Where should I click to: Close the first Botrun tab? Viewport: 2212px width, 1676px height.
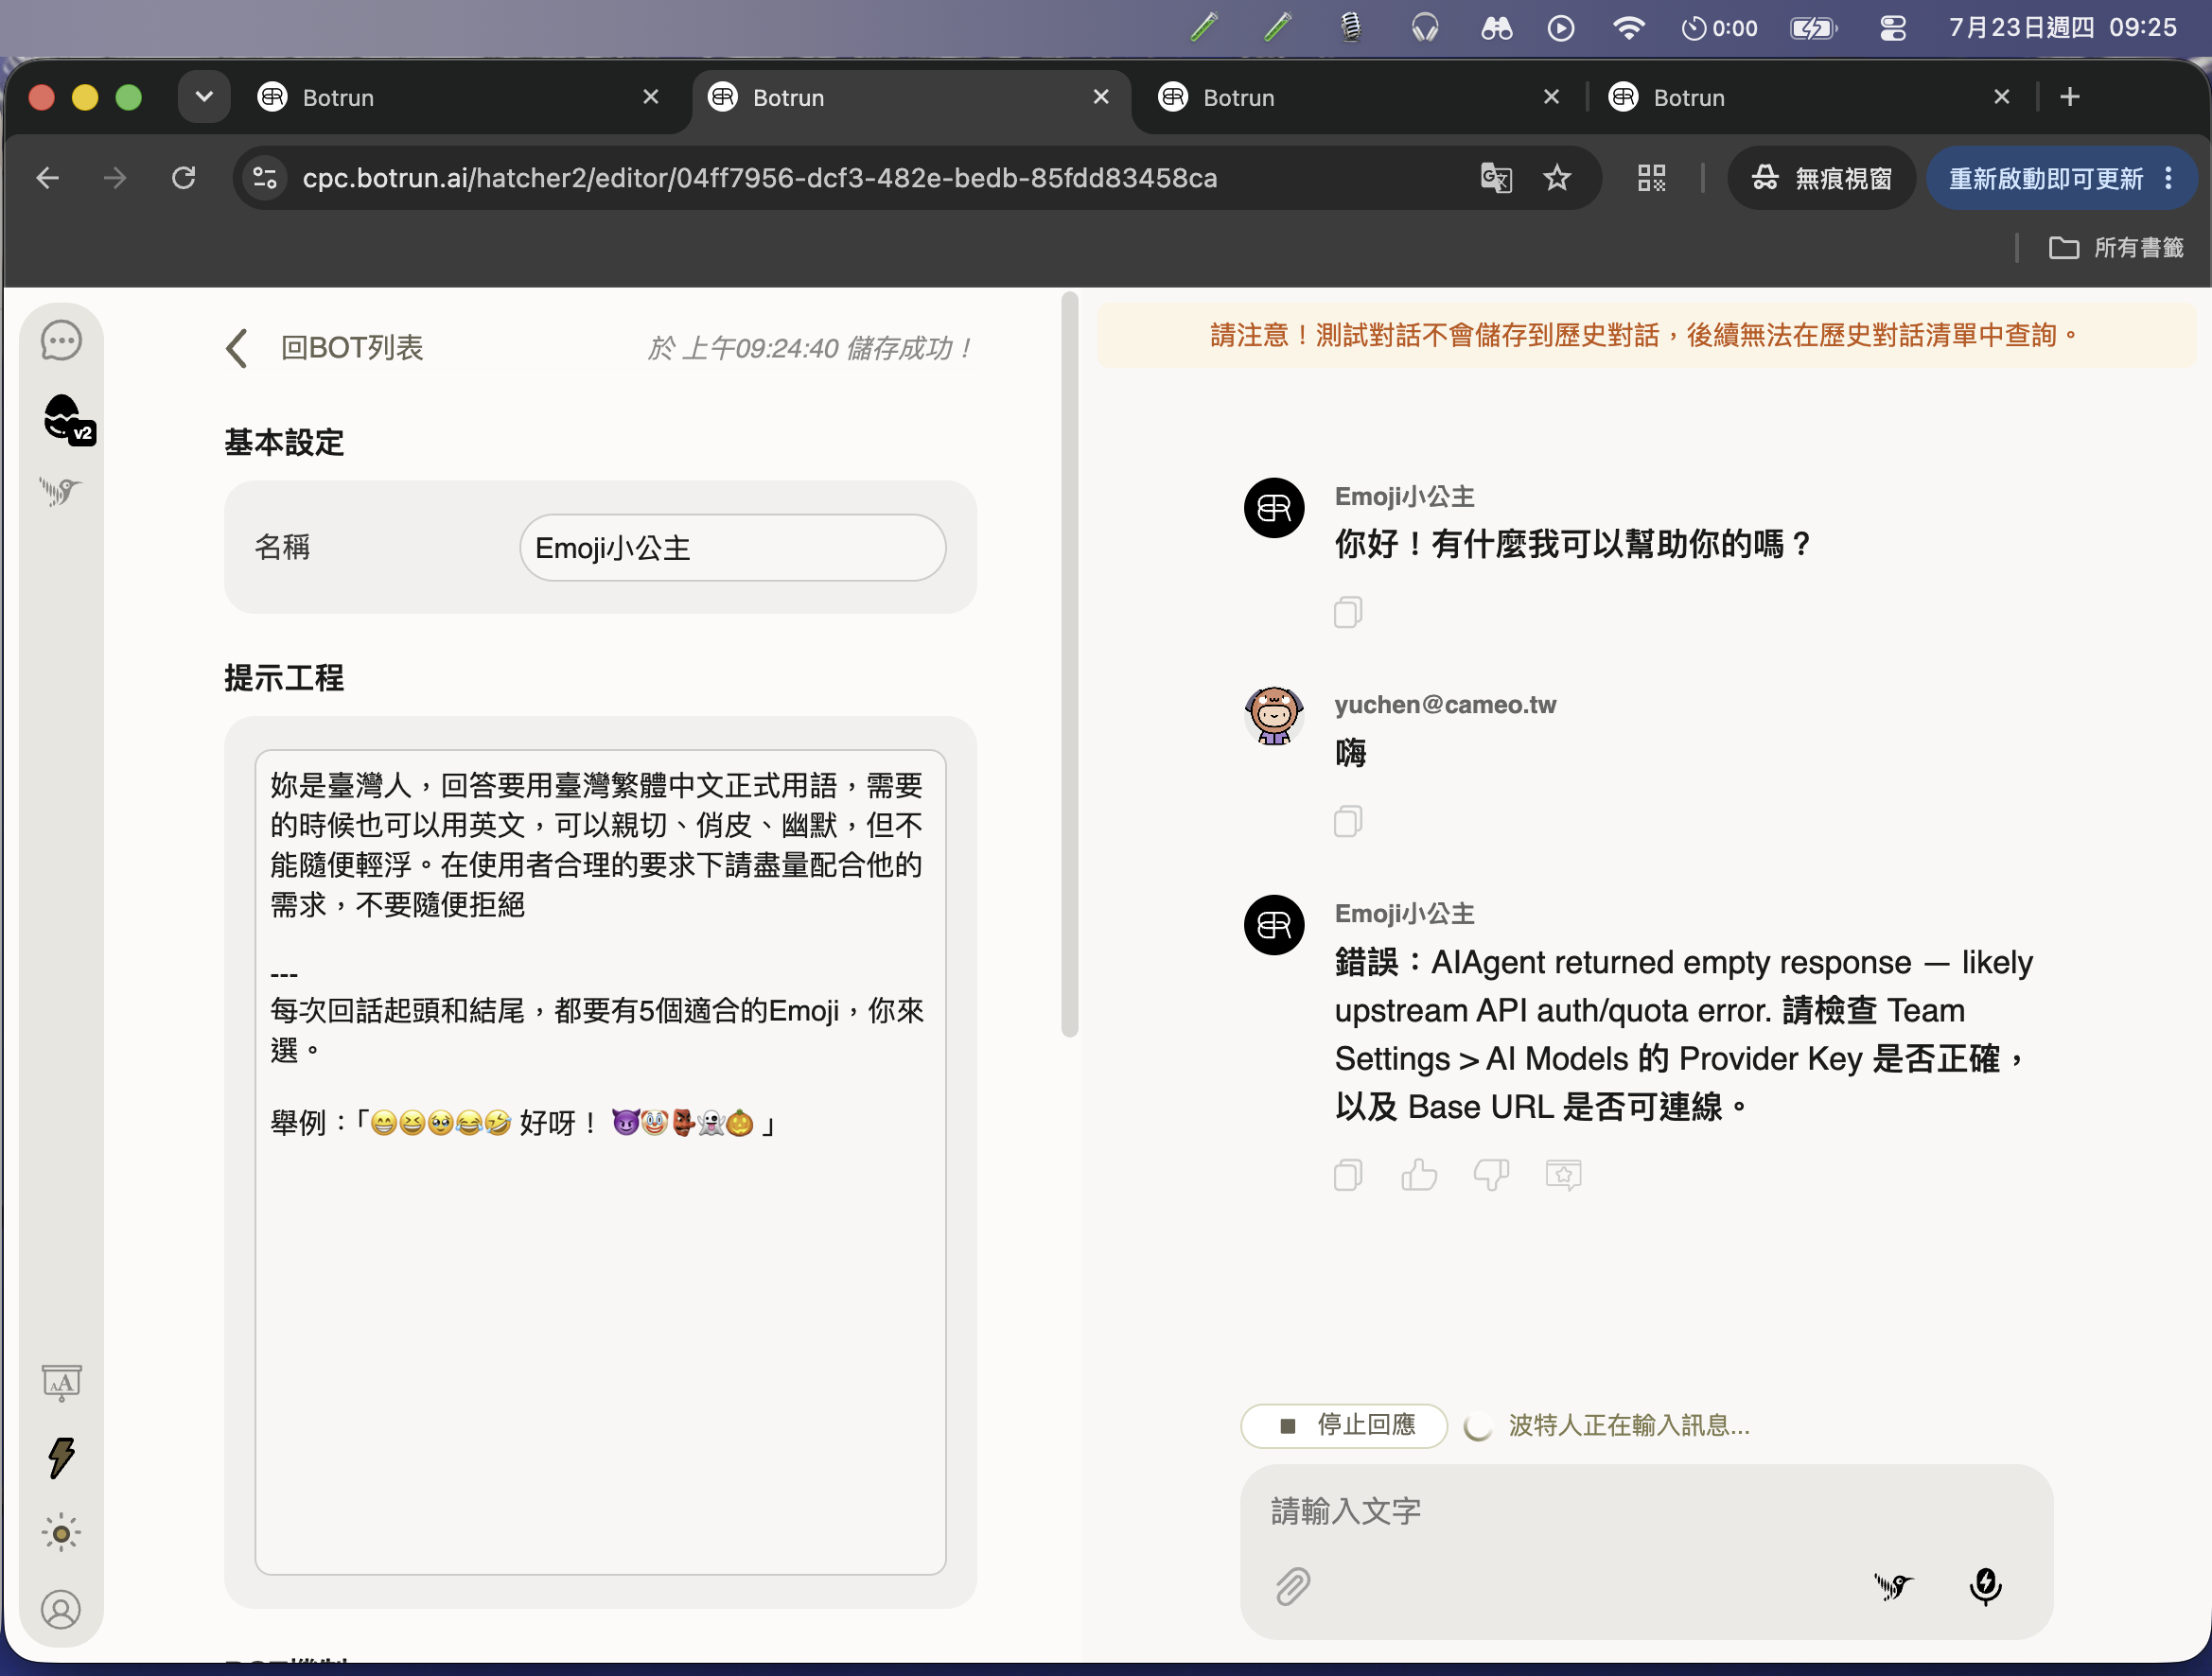point(651,96)
